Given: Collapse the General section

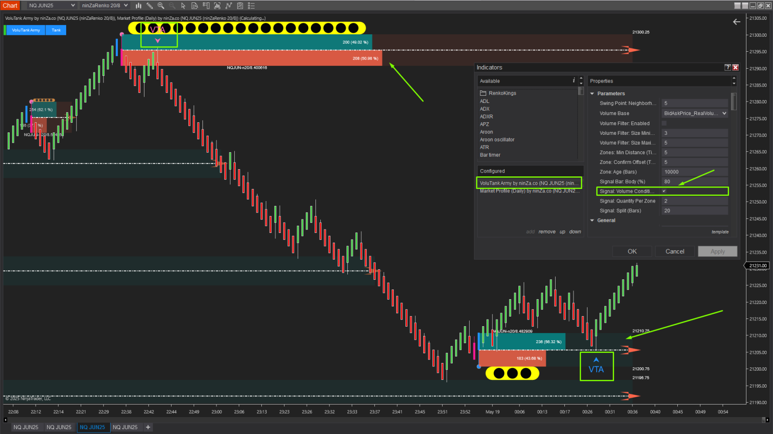Looking at the screenshot, I should coord(592,220).
